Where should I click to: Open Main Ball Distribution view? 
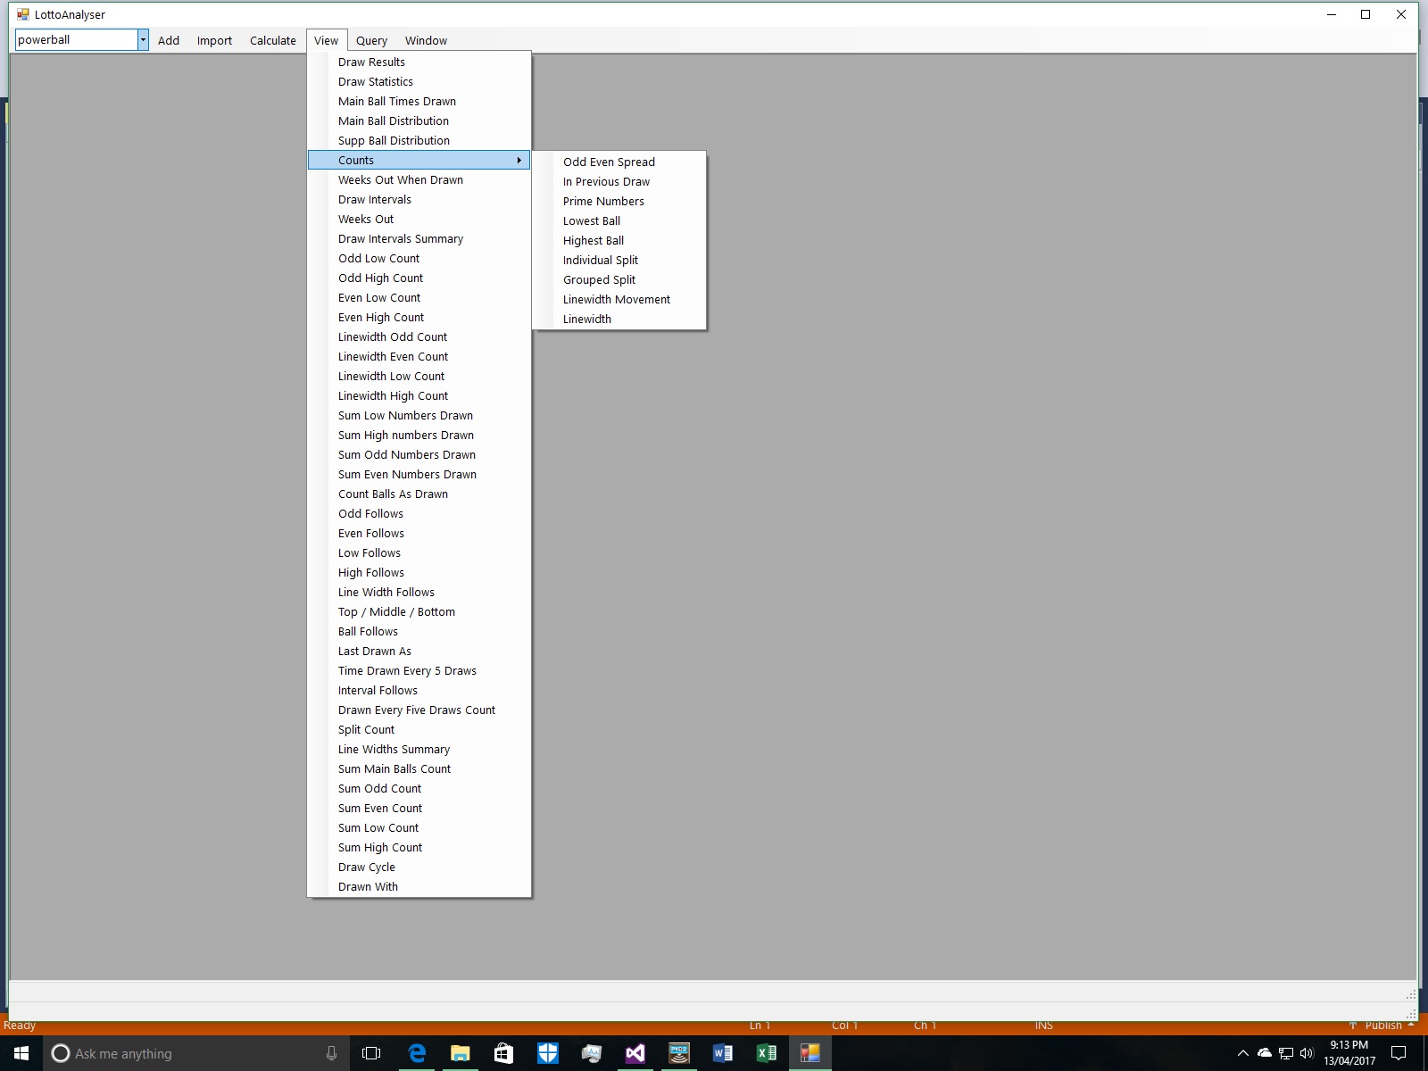click(419, 120)
